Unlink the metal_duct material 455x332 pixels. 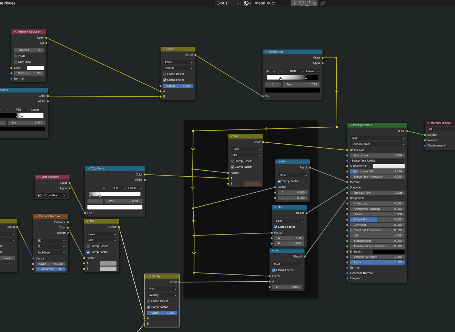pos(314,3)
